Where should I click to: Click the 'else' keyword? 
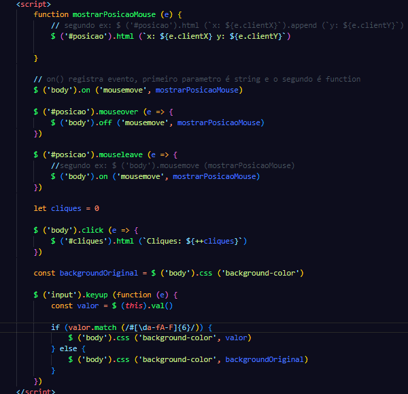pos(68,348)
